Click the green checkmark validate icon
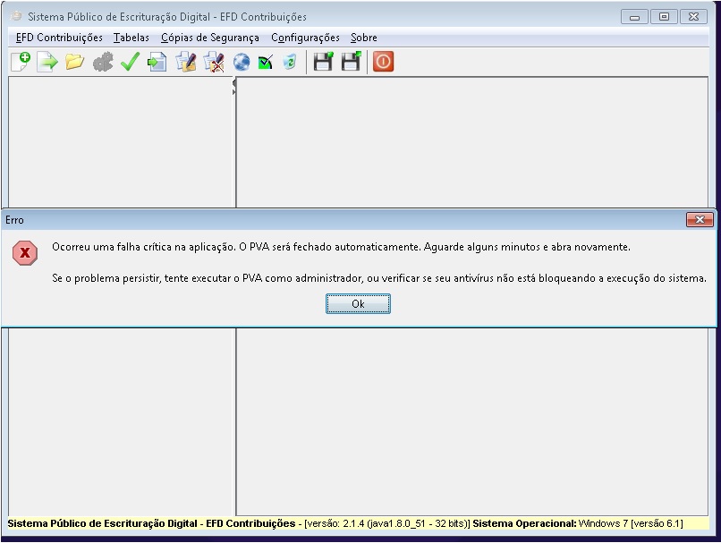Image resolution: width=721 pixels, height=543 pixels. point(130,62)
